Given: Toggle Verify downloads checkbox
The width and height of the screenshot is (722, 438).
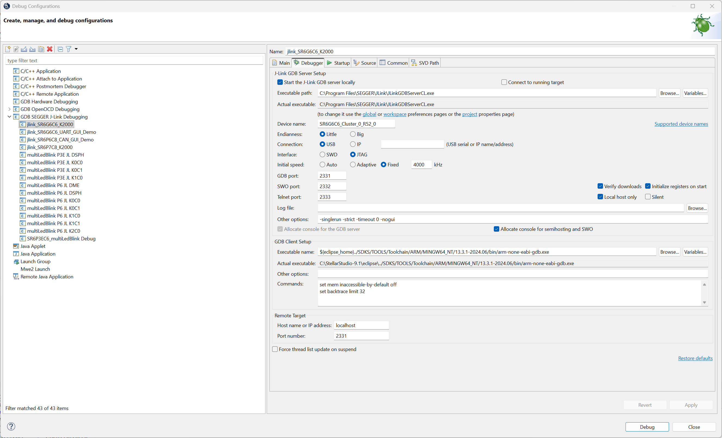Looking at the screenshot, I should 600,186.
